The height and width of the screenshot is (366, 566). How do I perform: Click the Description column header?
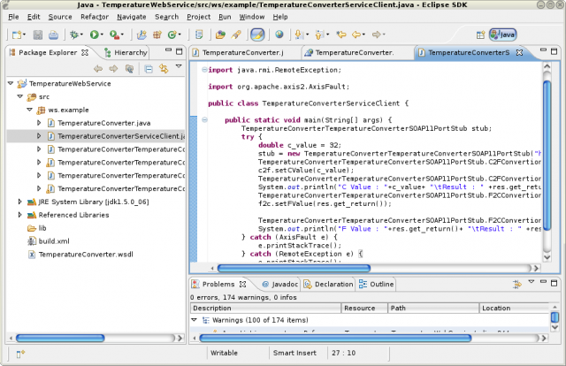[x=265, y=309]
